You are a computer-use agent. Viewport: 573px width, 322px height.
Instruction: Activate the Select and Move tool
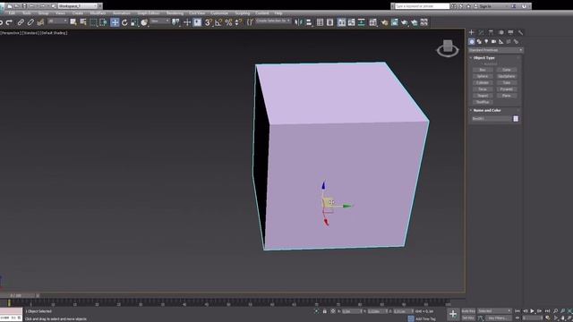click(115, 22)
